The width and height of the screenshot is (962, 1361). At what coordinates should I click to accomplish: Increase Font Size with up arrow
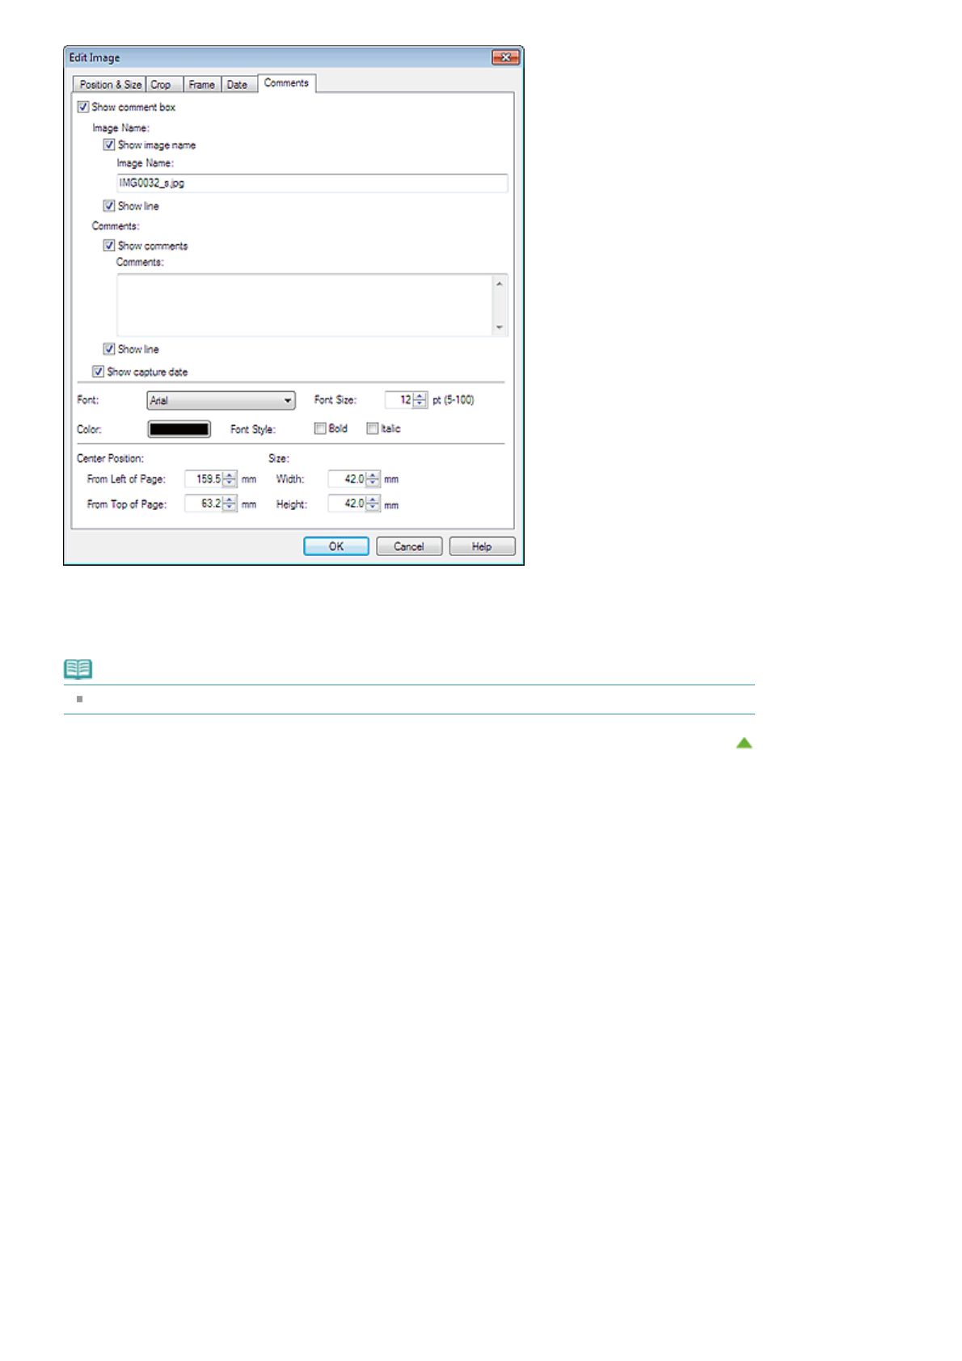coord(420,396)
